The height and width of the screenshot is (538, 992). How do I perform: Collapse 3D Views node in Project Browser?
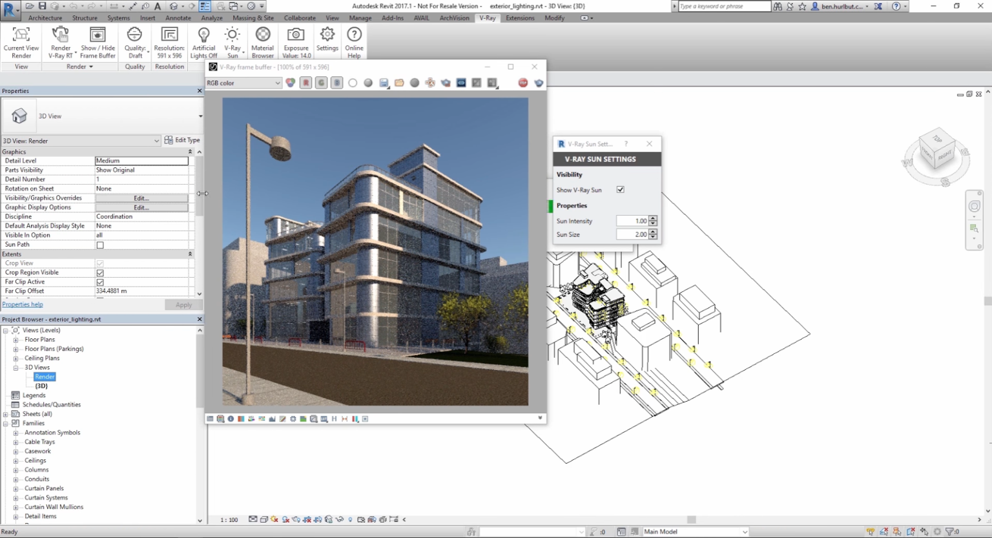pyautogui.click(x=16, y=367)
